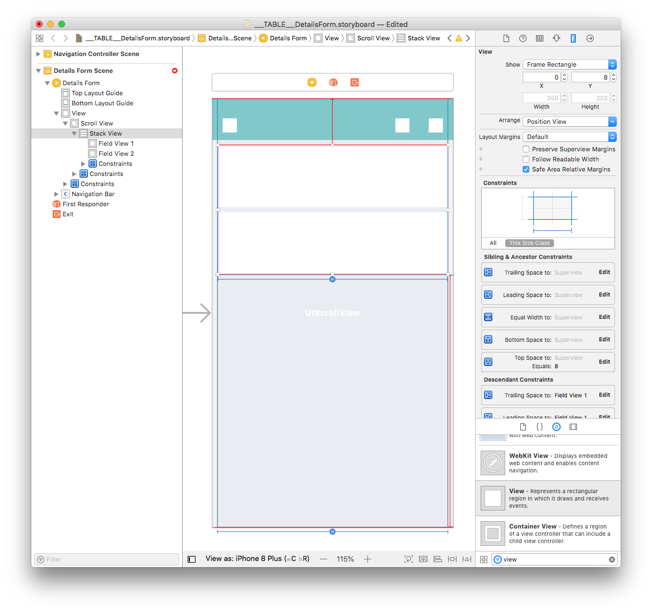Click Details Form in the jump bar
652x612 pixels.
click(283, 38)
